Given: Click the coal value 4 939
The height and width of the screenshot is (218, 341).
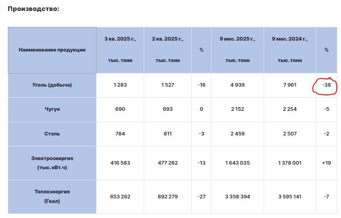Looking at the screenshot, I should [x=238, y=85].
